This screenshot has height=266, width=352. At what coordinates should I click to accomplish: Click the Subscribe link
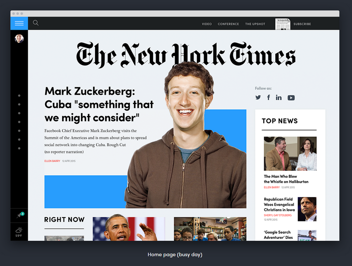302,24
